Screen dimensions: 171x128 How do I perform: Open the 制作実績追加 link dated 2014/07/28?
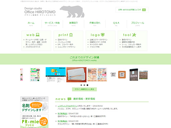coord(63,114)
